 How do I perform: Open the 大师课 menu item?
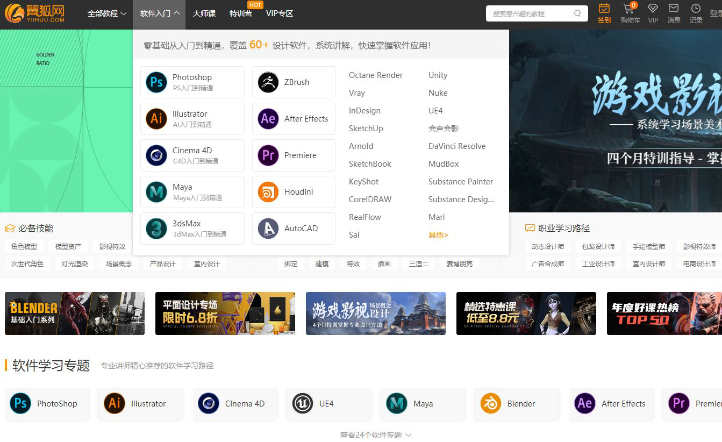coord(204,13)
